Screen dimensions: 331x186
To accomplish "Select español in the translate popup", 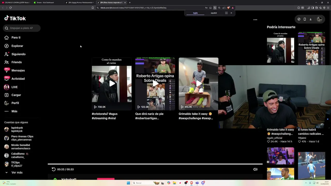I will (214, 13).
